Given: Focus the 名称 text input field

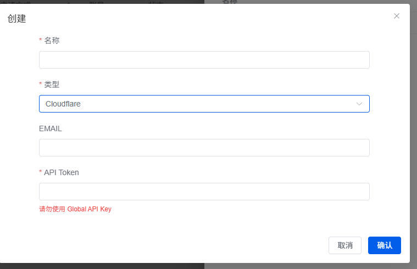Looking at the screenshot, I should point(204,60).
